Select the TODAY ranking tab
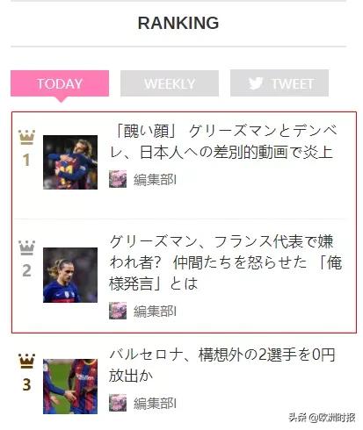 point(60,83)
